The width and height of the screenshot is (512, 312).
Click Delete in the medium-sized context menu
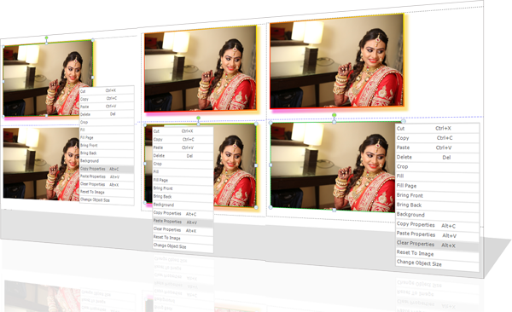pos(183,156)
